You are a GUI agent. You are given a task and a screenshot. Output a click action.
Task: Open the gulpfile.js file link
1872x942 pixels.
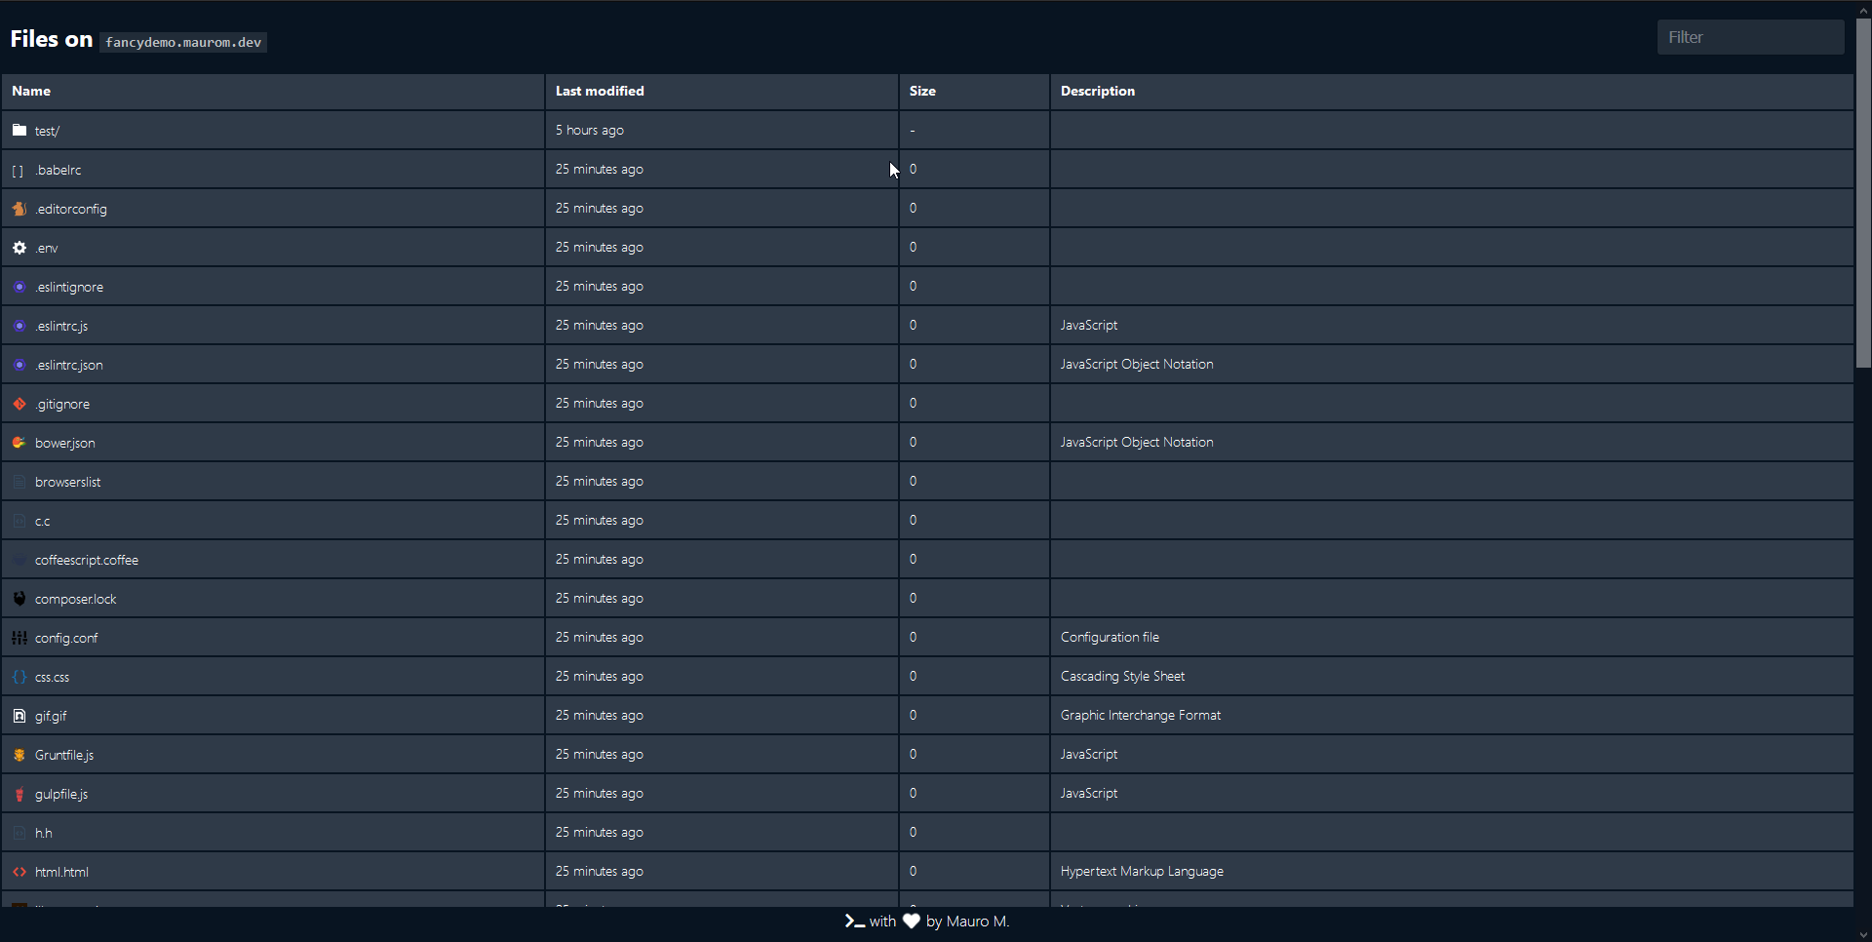click(61, 794)
